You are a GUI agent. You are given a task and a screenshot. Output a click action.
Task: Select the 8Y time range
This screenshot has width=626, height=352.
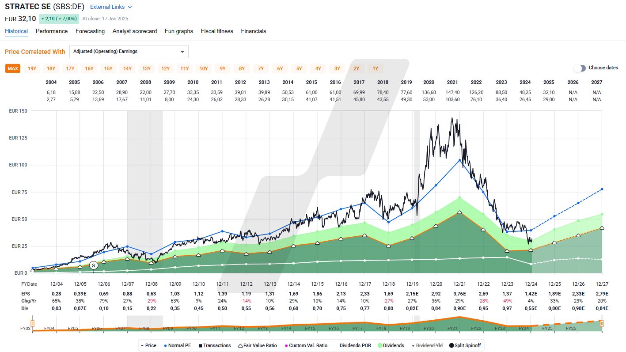pos(242,68)
